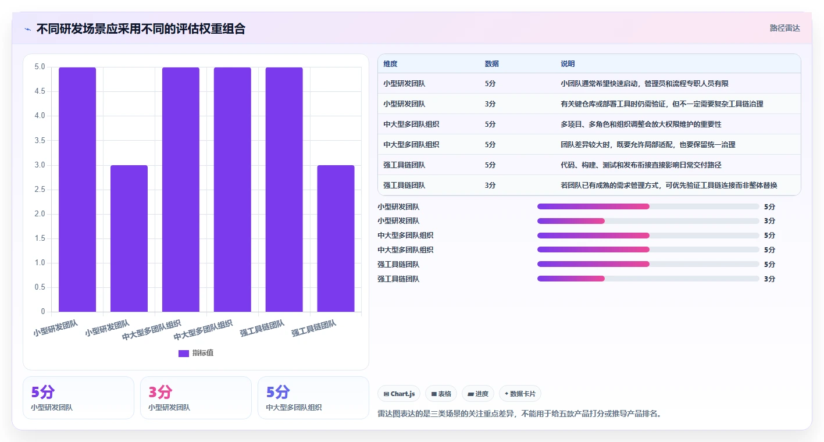Click the 强工具链团队 chart bar valued 5

click(284, 190)
